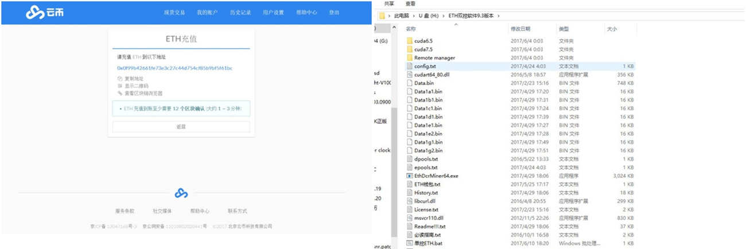This screenshot has width=746, height=249.
Task: Select the msvcr110.dll file icon
Action: tap(409, 218)
